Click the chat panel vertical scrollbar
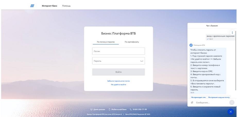Image resolution: width=237 pixels, height=117 pixels. point(236,61)
